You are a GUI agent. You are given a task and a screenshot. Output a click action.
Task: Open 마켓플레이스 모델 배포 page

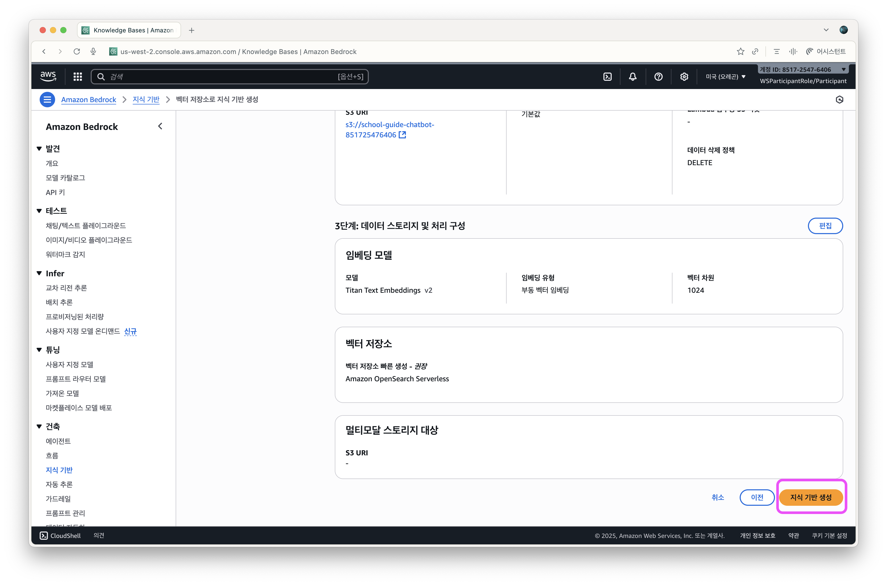pyautogui.click(x=79, y=407)
